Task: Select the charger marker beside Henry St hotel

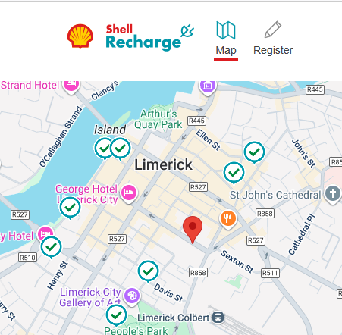Action: pos(51,247)
